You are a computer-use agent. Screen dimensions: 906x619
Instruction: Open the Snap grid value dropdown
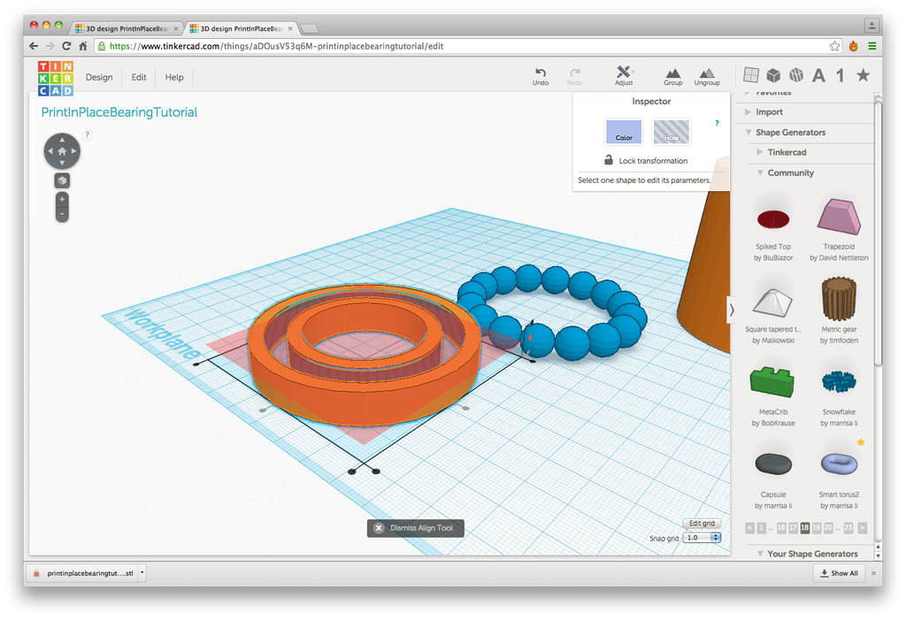(702, 538)
